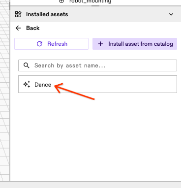Viewport: 181px width, 188px height.
Task: Go back using the arrow icon
Action: [x=18, y=28]
